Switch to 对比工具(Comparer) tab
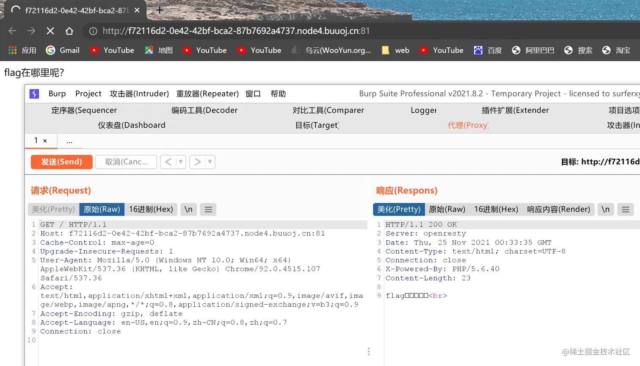The width and height of the screenshot is (640, 366). (x=328, y=110)
